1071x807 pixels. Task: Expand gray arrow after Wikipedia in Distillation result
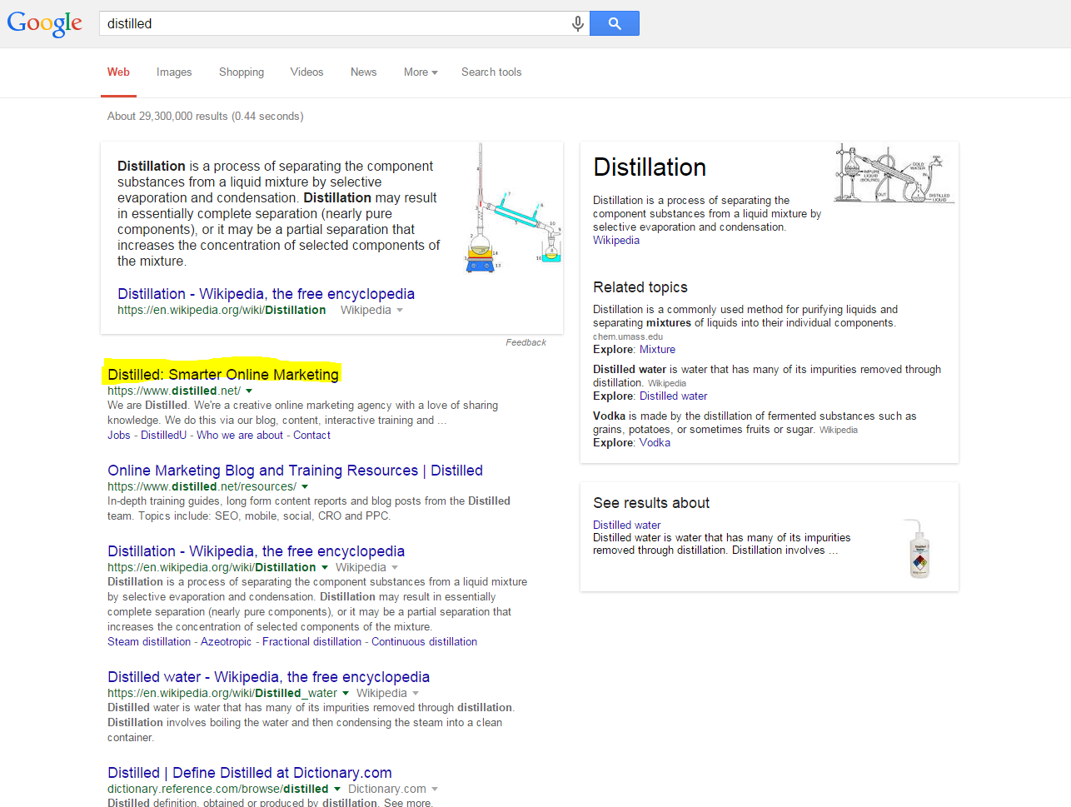click(395, 568)
